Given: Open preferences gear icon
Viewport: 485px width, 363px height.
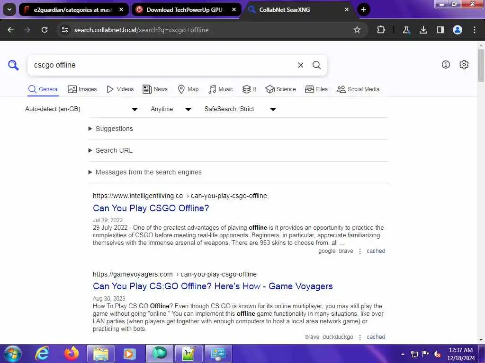Looking at the screenshot, I should click(464, 64).
